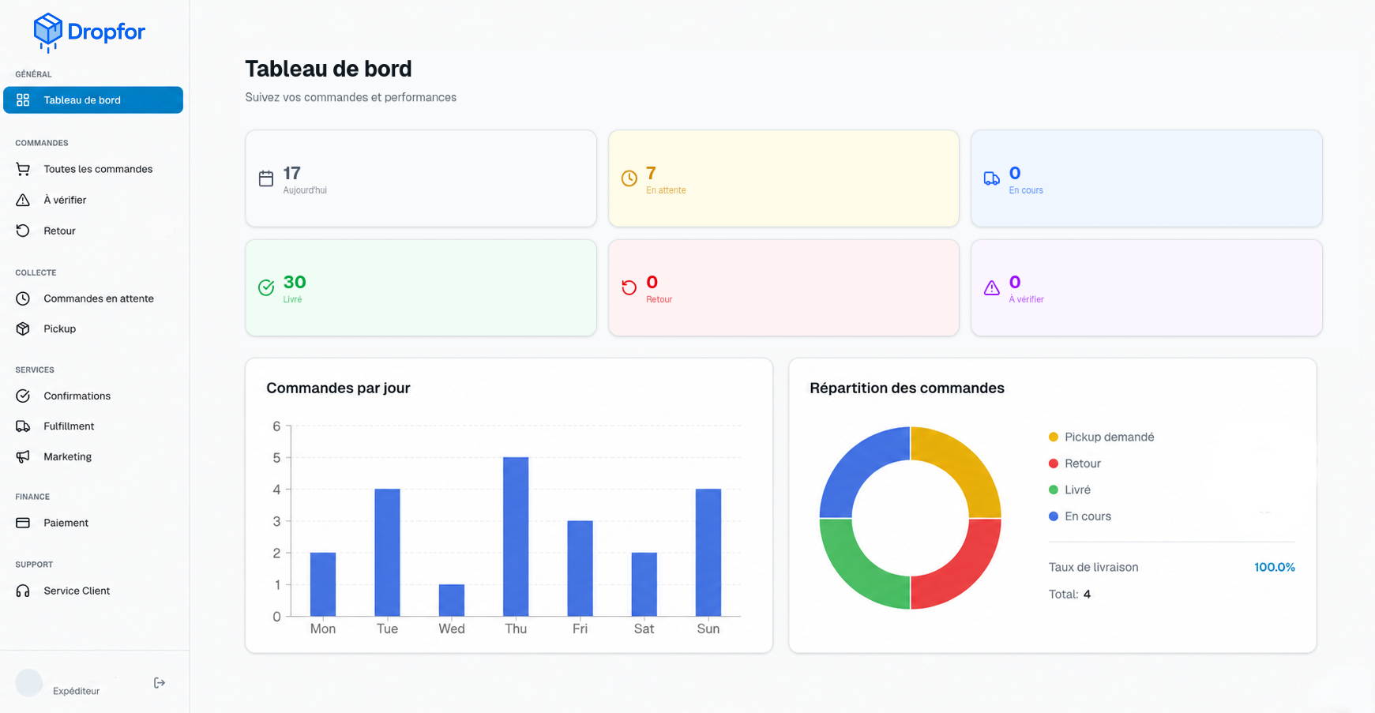The height and width of the screenshot is (713, 1375).
Task: Click the Dropfor brand name
Action: [x=107, y=32]
